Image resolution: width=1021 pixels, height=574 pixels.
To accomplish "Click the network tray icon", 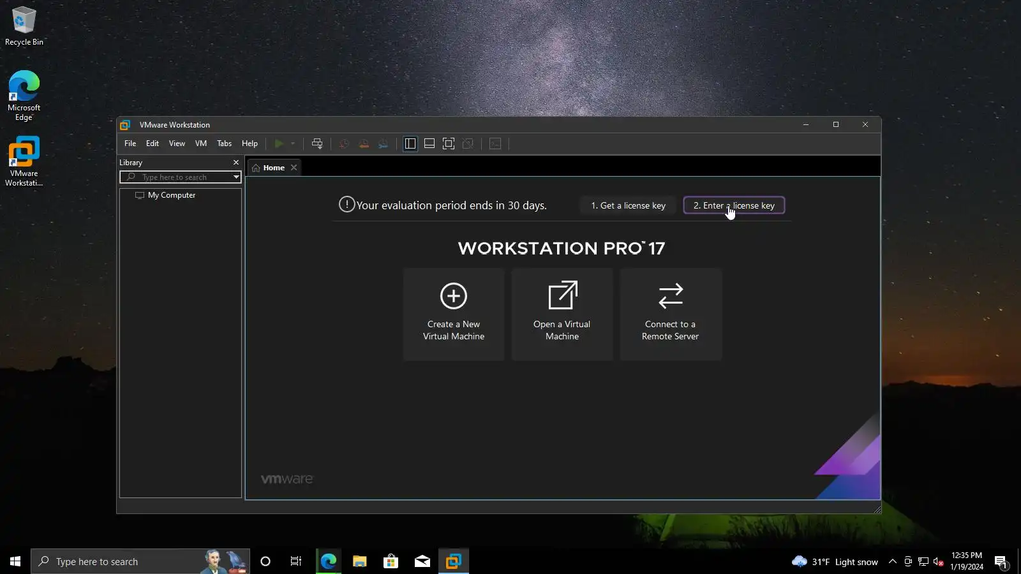I will click(x=923, y=561).
